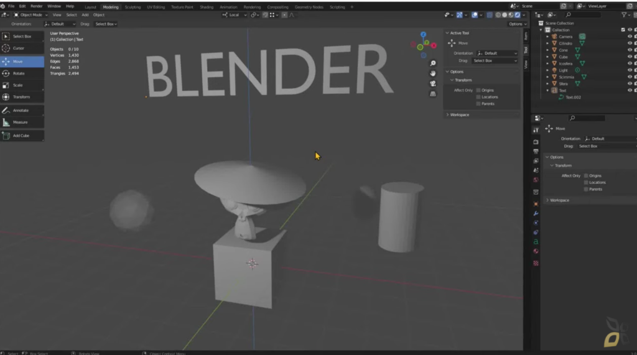Activate the Cursor tool
The height and width of the screenshot is (355, 637).
22,48
